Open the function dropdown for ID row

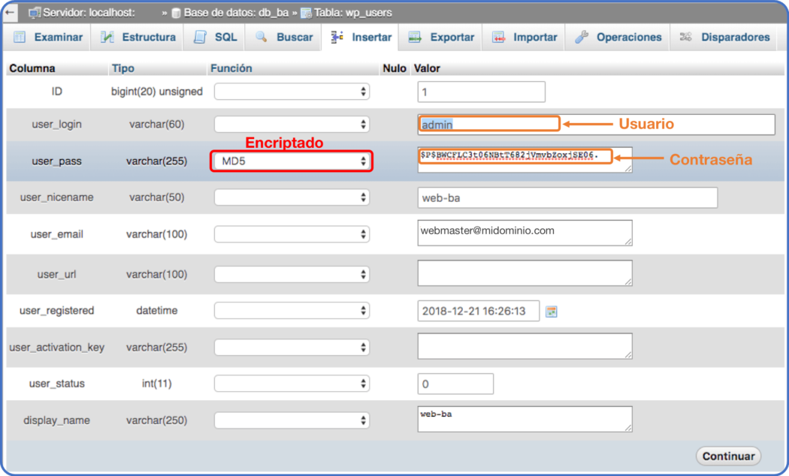(292, 92)
